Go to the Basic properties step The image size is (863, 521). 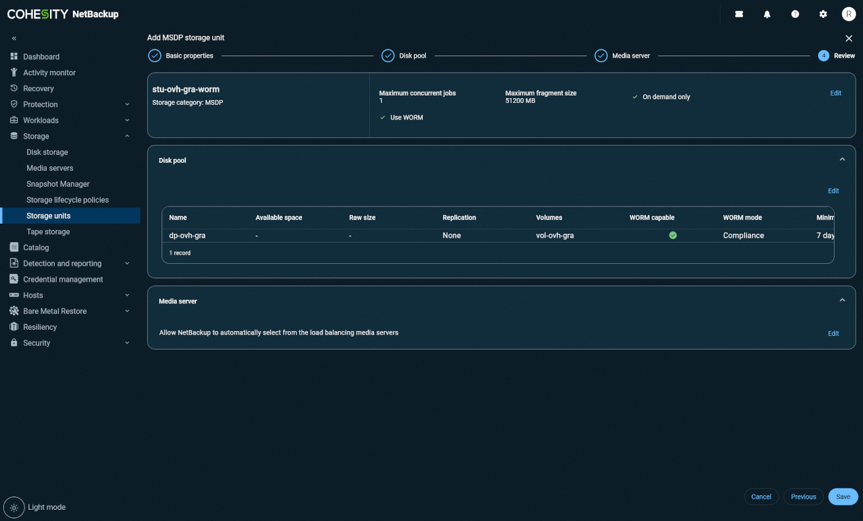[155, 56]
